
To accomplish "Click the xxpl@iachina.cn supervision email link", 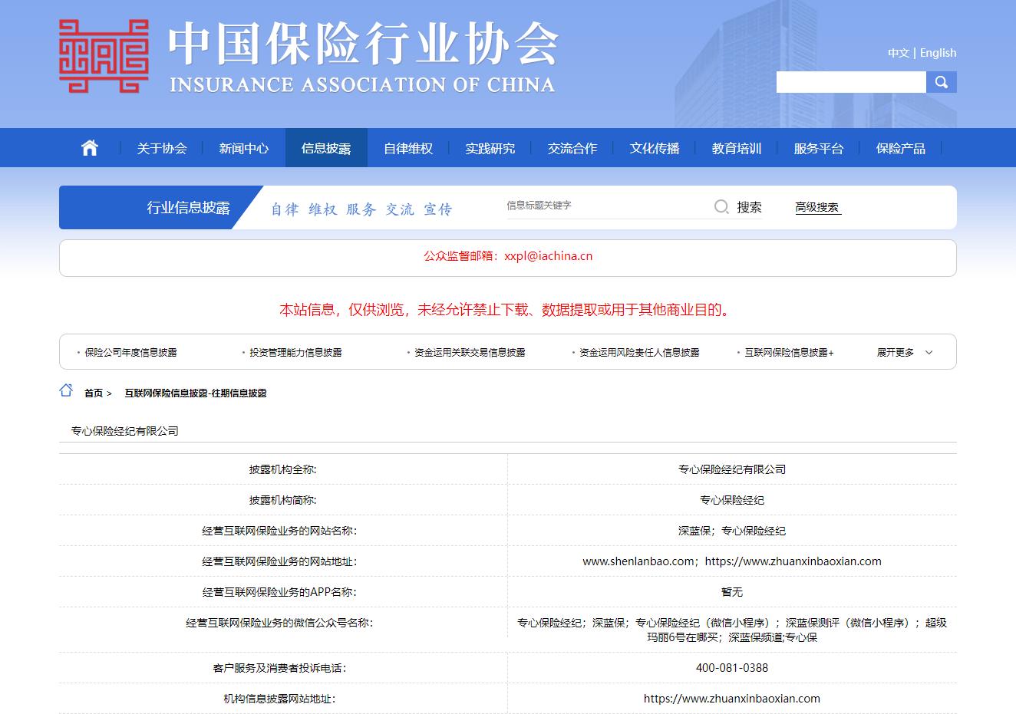I will (x=547, y=255).
